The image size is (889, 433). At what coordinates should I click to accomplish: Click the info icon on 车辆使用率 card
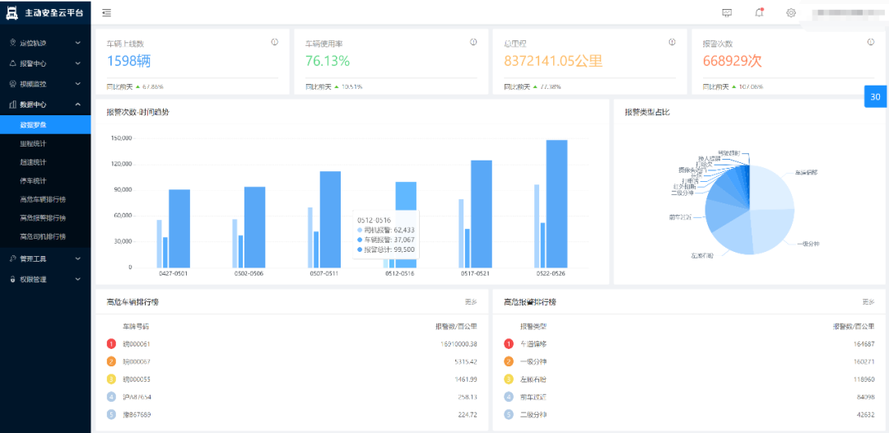coord(473,42)
